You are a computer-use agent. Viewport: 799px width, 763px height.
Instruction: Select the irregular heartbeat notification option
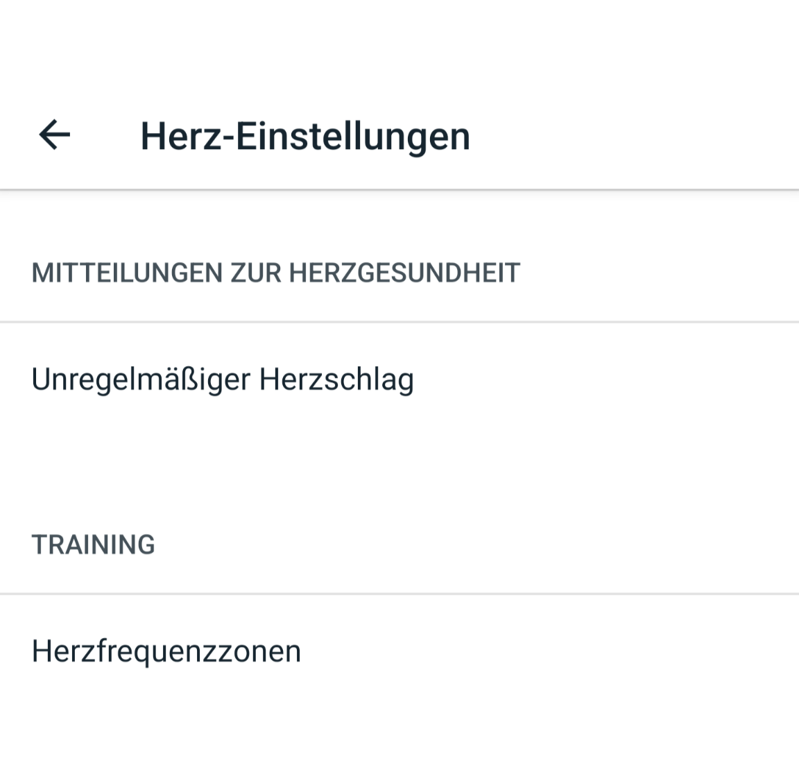pyautogui.click(x=223, y=379)
